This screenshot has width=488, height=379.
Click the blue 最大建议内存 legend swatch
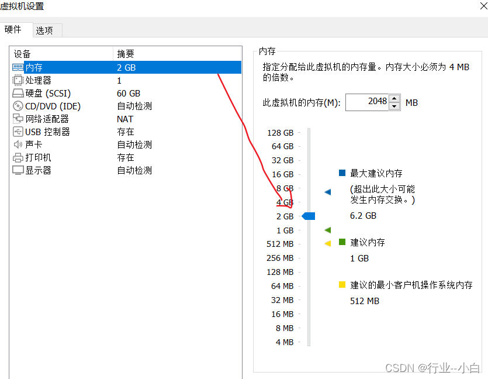tap(342, 173)
